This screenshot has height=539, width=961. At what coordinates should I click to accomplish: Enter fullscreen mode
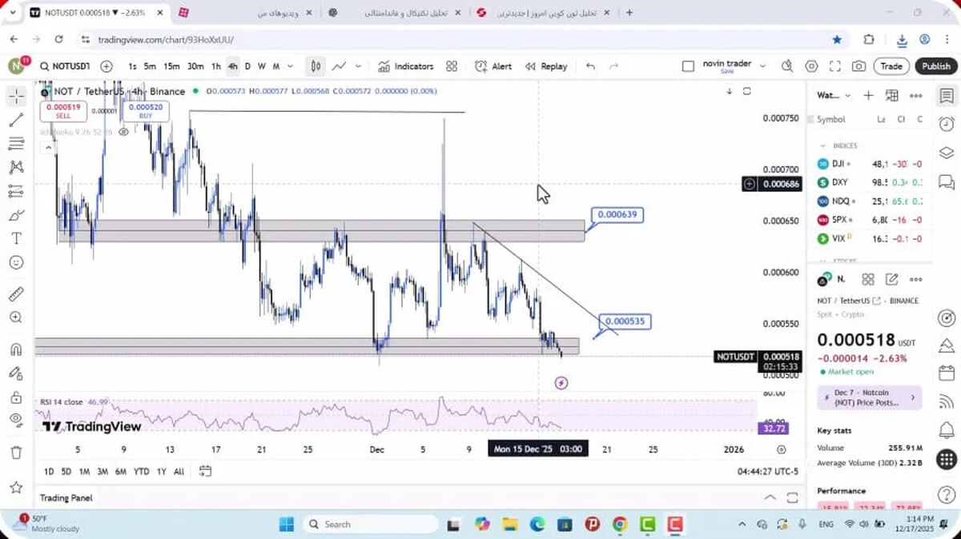(x=834, y=66)
